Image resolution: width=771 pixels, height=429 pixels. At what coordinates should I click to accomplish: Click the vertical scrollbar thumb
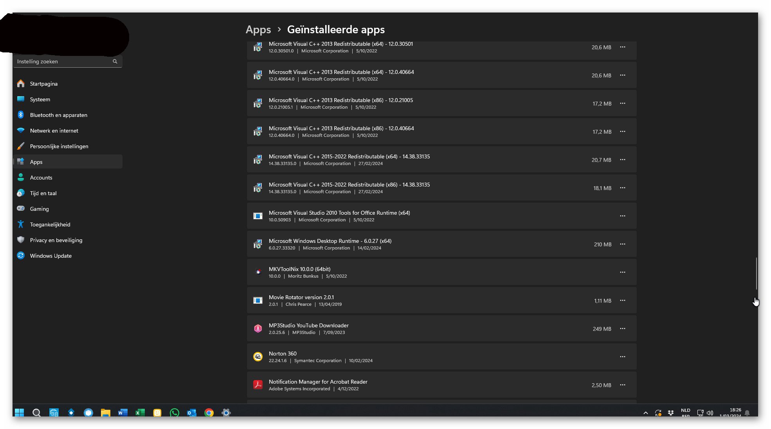point(756,274)
